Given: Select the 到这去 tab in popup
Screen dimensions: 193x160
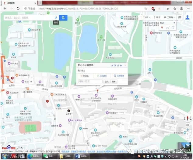Looking at the screenshot, I should click(x=85, y=76).
